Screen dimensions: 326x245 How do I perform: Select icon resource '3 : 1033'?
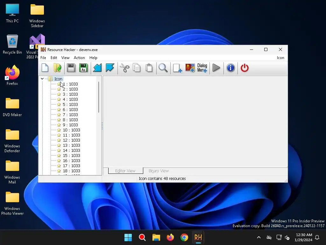(70, 94)
